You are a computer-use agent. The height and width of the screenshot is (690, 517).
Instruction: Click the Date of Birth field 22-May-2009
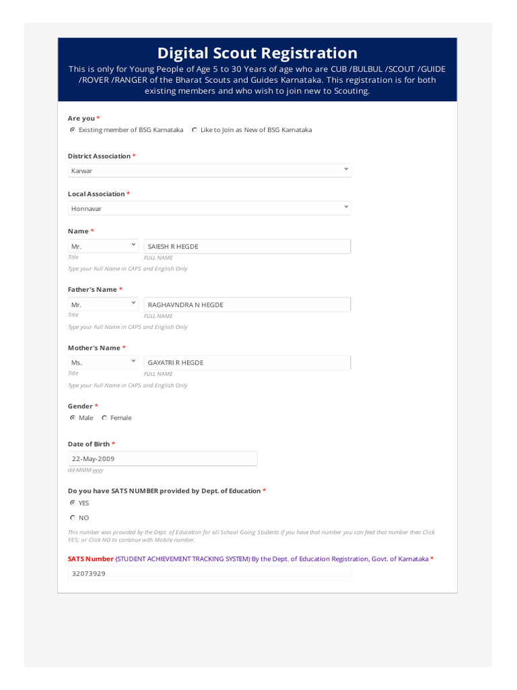coord(162,458)
